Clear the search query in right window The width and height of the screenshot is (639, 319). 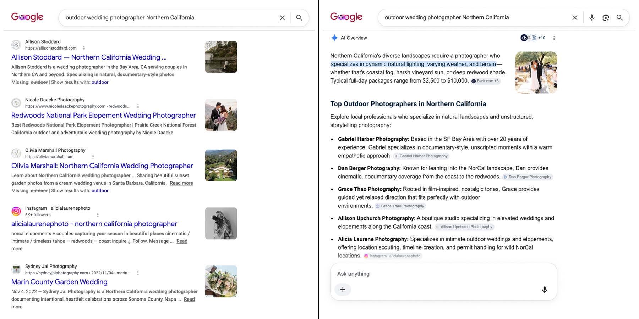click(575, 18)
